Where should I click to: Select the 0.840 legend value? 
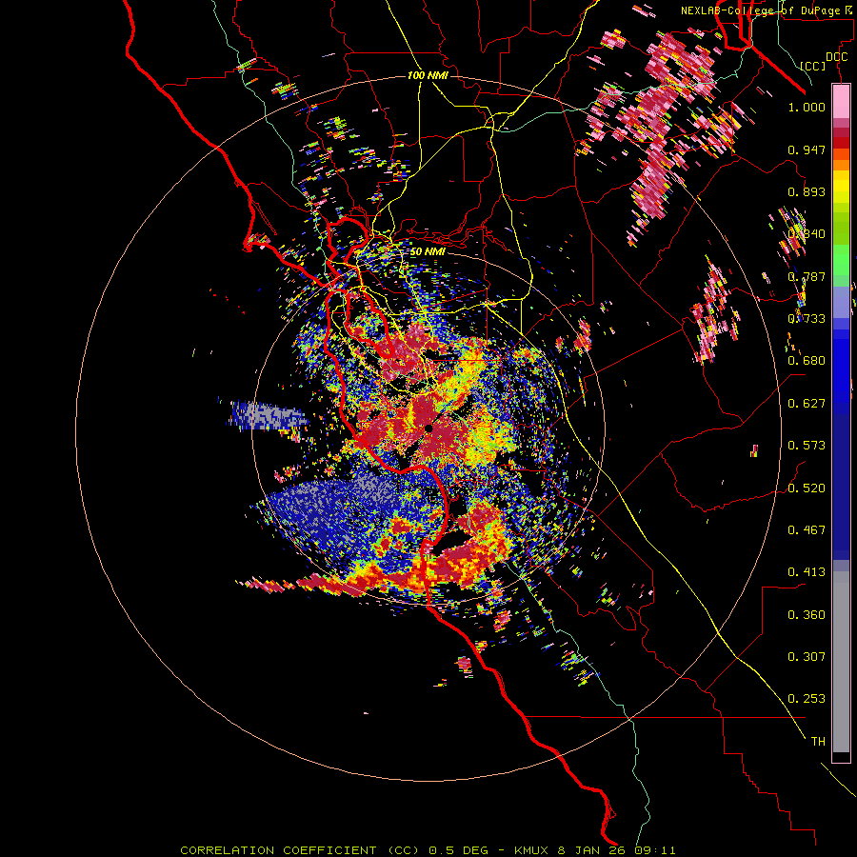tap(807, 234)
